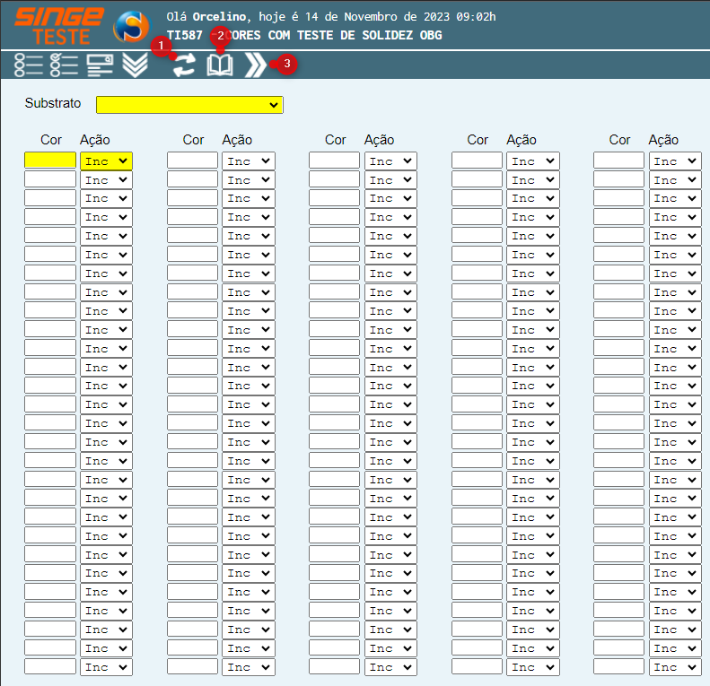Open the form search icon in toolbar

100,65
